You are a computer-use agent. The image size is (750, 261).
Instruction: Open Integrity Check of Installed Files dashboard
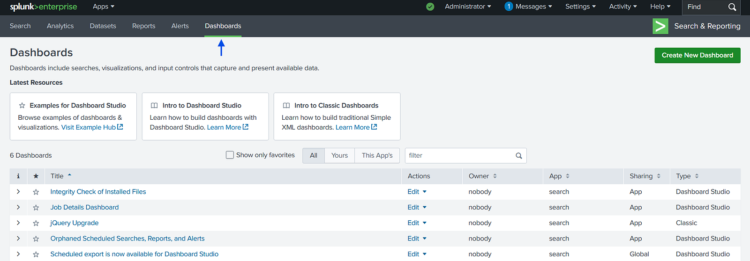coord(98,192)
